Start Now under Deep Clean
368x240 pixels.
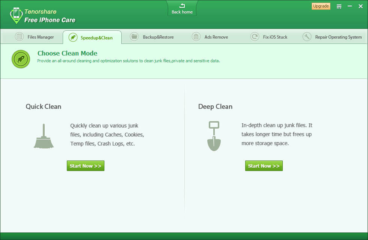tap(264, 166)
